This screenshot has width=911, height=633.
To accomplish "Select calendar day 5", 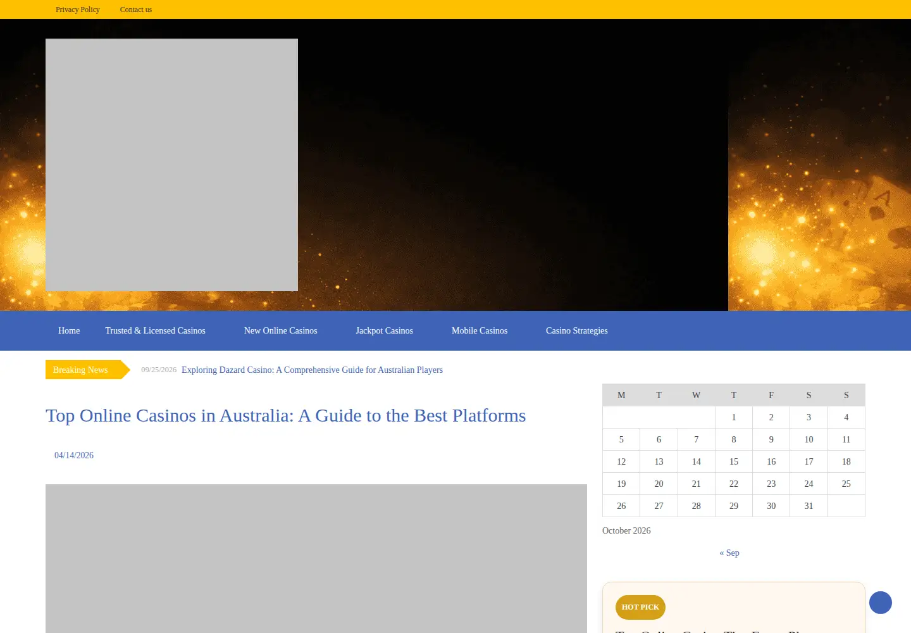I will (x=621, y=439).
